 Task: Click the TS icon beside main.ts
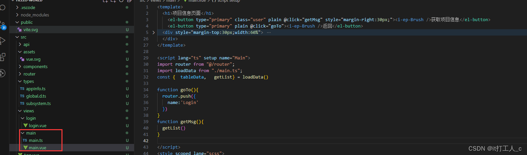[25, 140]
